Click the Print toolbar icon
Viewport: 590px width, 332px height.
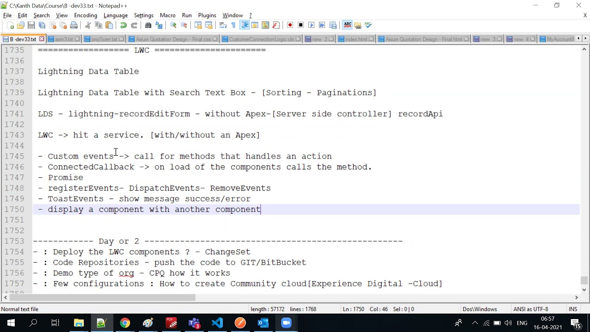coord(74,25)
